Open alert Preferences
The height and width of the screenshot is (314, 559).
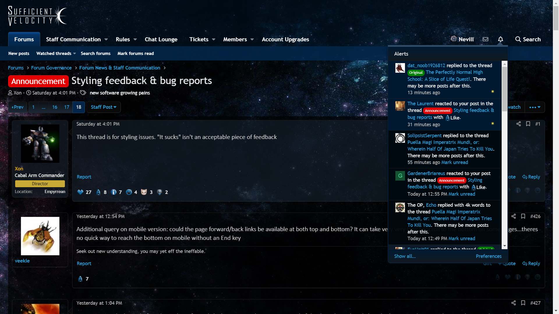point(488,256)
